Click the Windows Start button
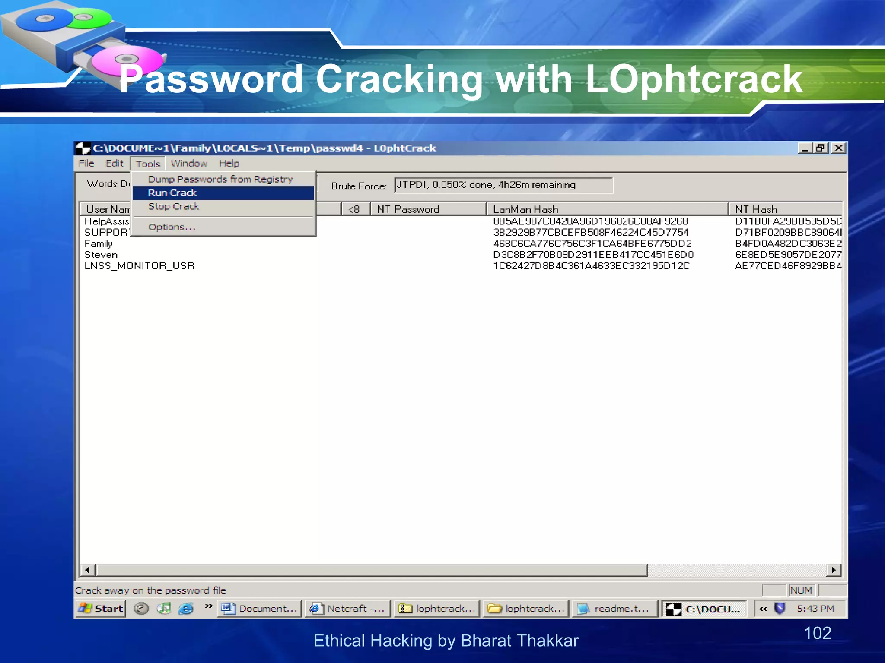The height and width of the screenshot is (663, 885). (101, 609)
